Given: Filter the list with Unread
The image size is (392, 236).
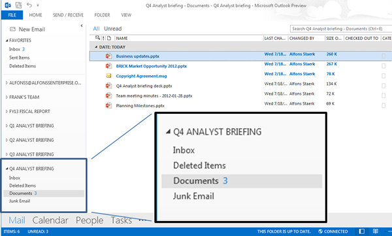Looking at the screenshot, I should [113, 29].
